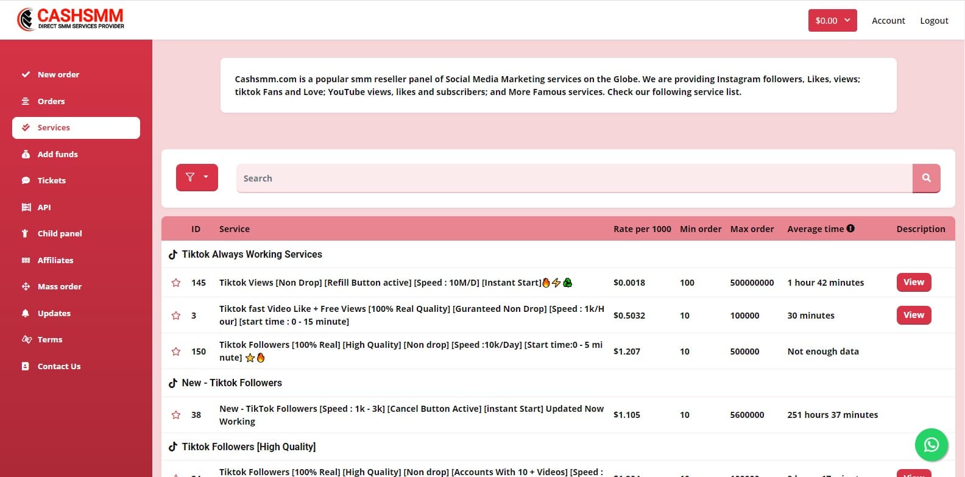Click the Updates bell icon
965x477 pixels.
pyautogui.click(x=26, y=313)
